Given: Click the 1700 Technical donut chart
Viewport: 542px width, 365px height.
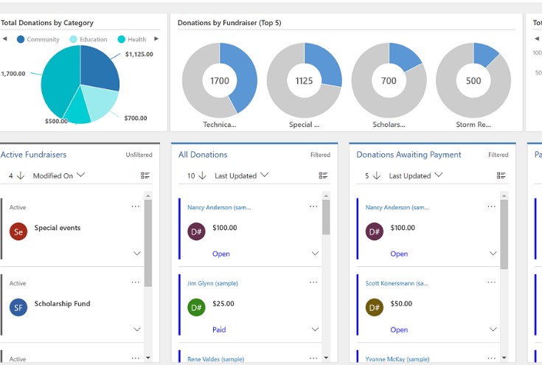Looking at the screenshot, I should (x=220, y=80).
